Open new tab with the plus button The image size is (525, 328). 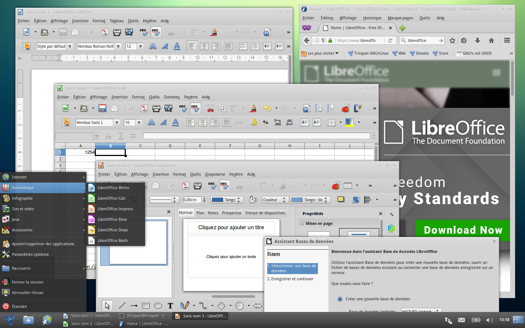pyautogui.click(x=402, y=28)
